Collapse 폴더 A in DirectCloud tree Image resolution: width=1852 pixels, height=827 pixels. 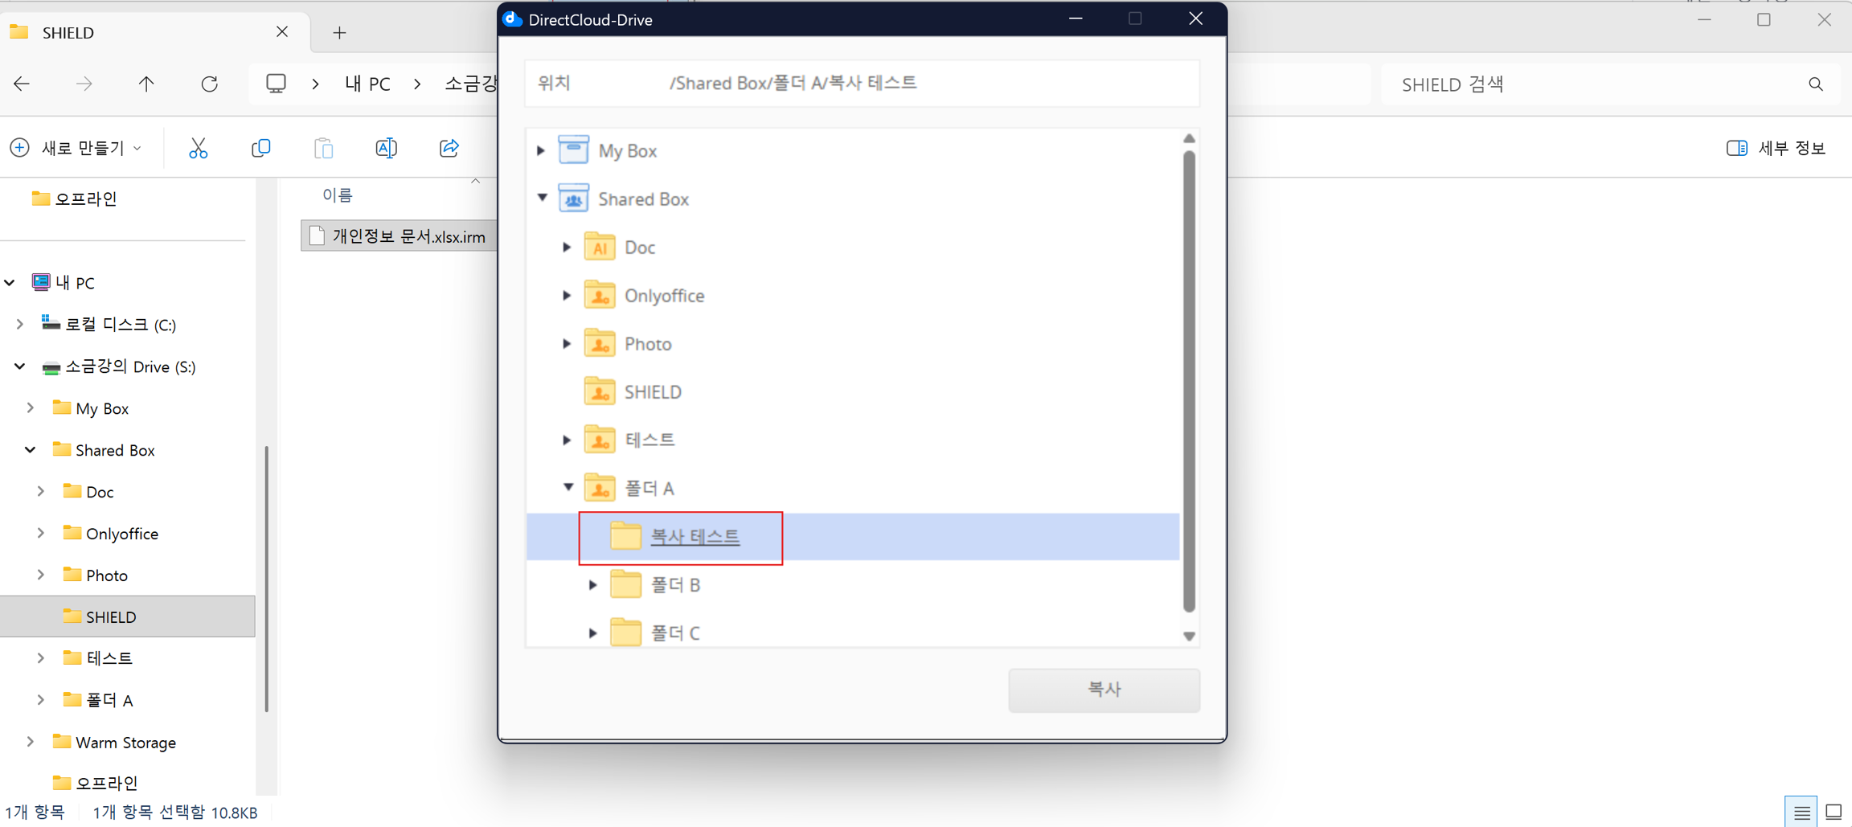(x=568, y=487)
